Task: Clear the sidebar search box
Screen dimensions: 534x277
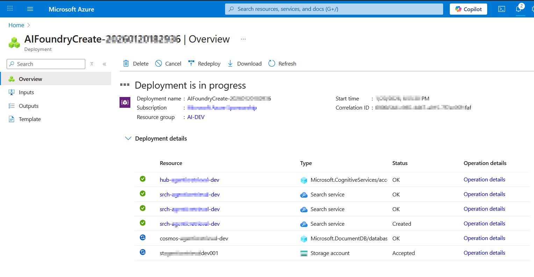Action: tap(92, 64)
